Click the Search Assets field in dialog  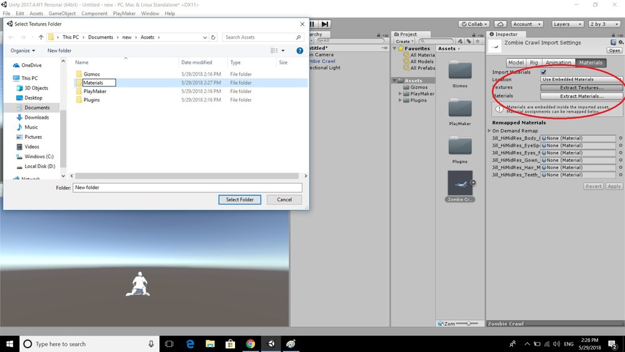click(262, 37)
